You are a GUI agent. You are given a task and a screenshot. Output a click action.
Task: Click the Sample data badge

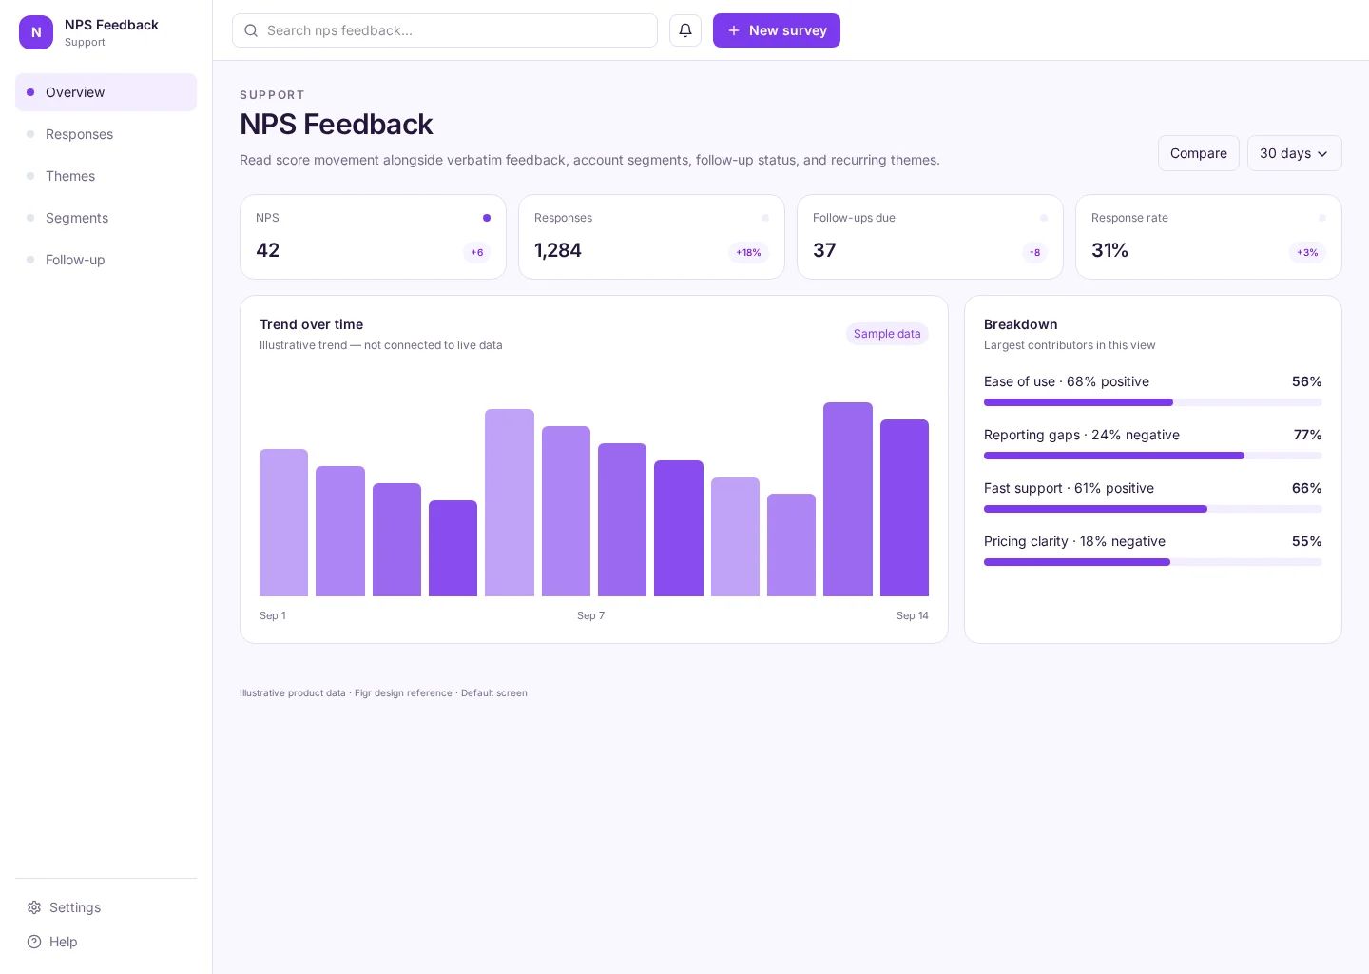tap(887, 334)
